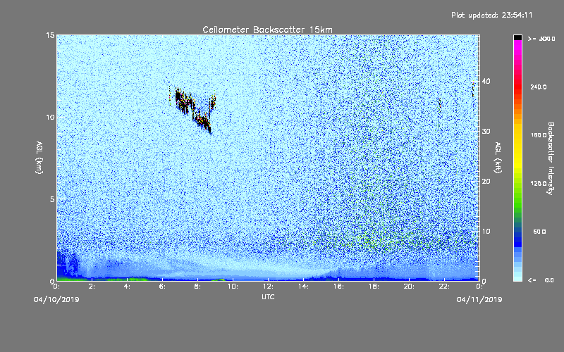Click the 15 km tick label on the left axis
Viewport: 564px width, 352px height.
(50, 35)
